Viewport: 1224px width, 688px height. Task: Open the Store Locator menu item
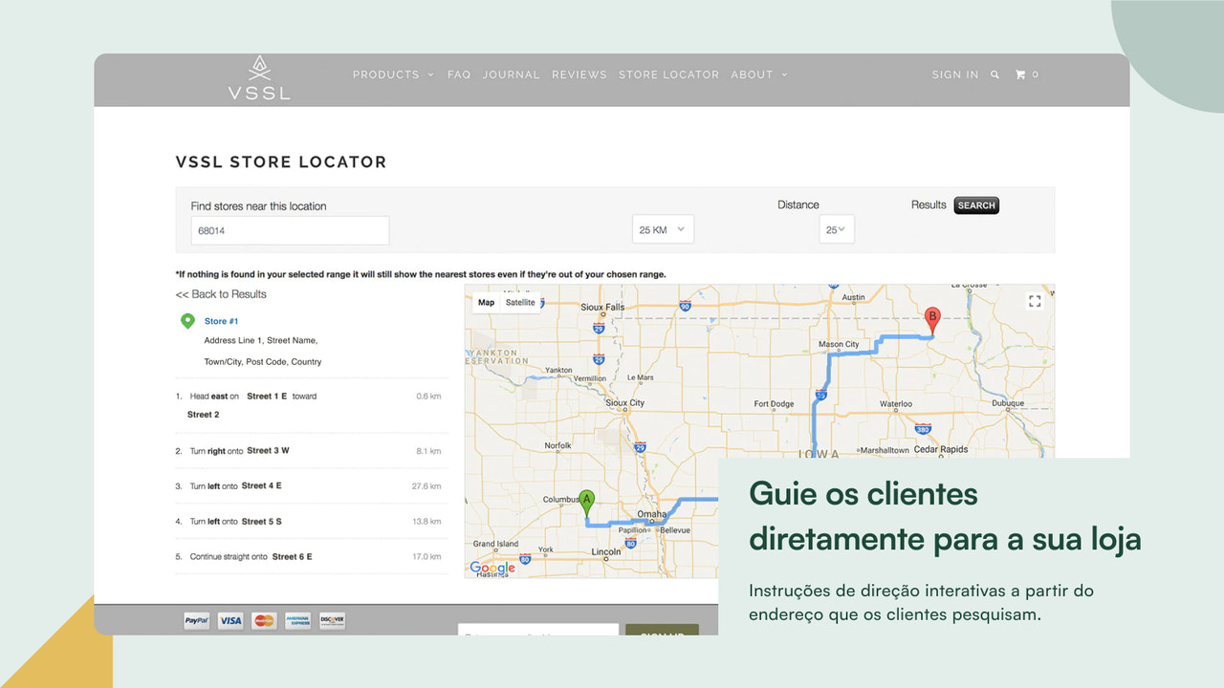(668, 75)
